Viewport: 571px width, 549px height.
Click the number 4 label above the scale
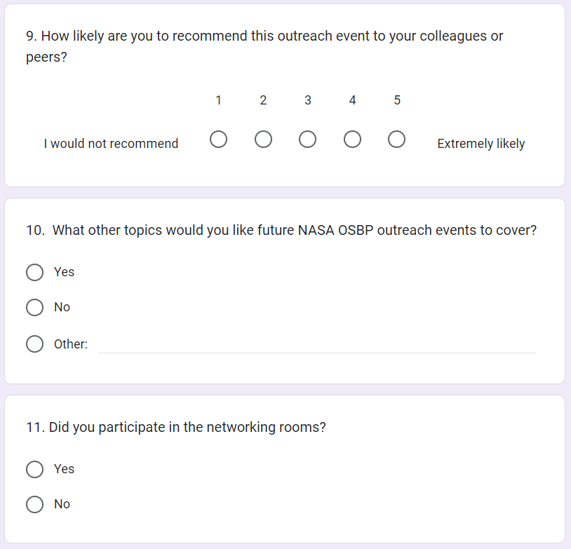click(352, 100)
